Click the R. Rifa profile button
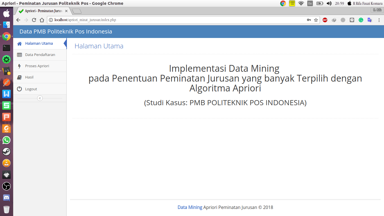This screenshot has height=216, width=384. (377, 10)
